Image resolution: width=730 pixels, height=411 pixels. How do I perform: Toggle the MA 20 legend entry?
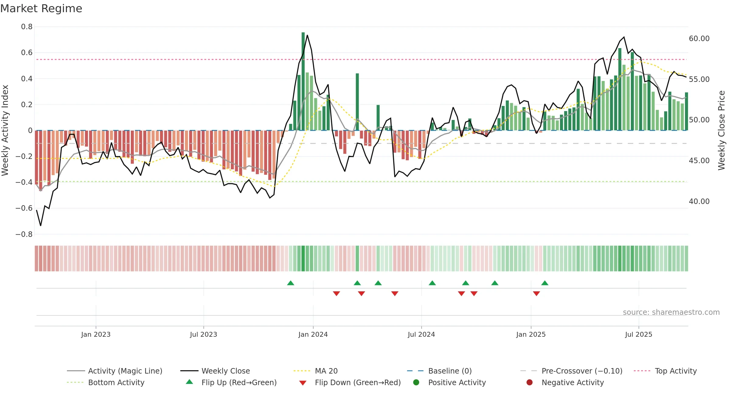pyautogui.click(x=315, y=371)
